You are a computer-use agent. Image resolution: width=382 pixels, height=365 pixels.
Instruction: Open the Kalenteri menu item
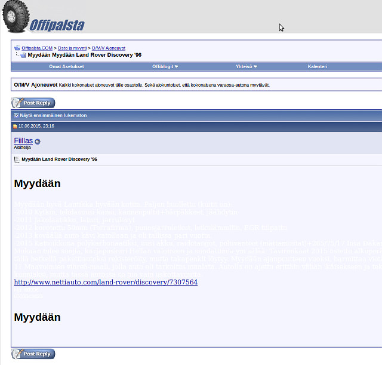tap(317, 66)
